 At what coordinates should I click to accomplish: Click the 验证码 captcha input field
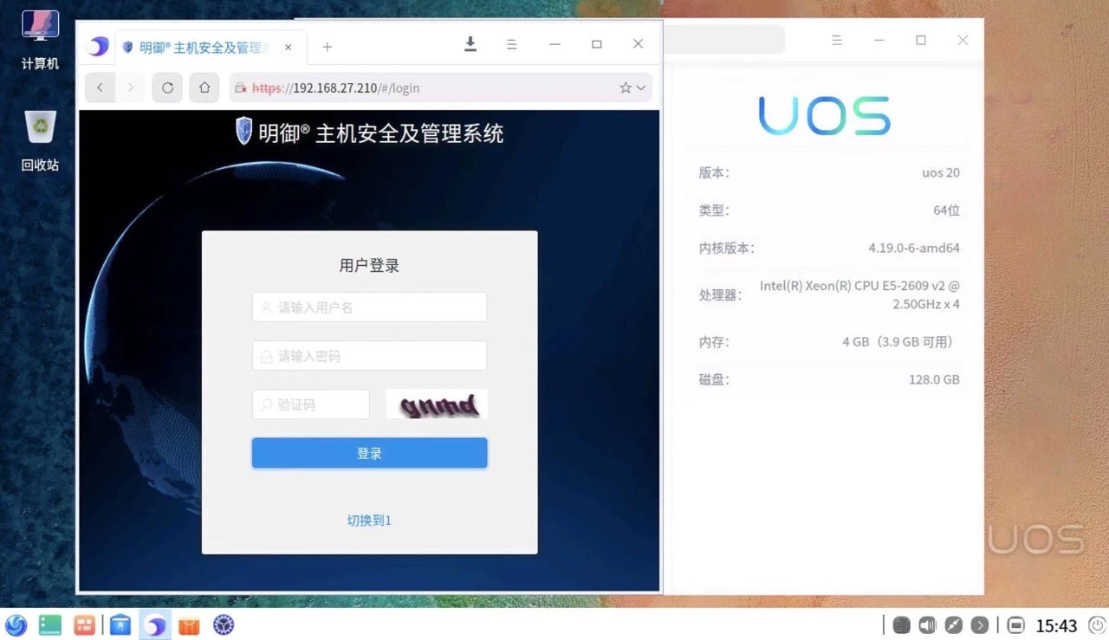[x=311, y=404]
